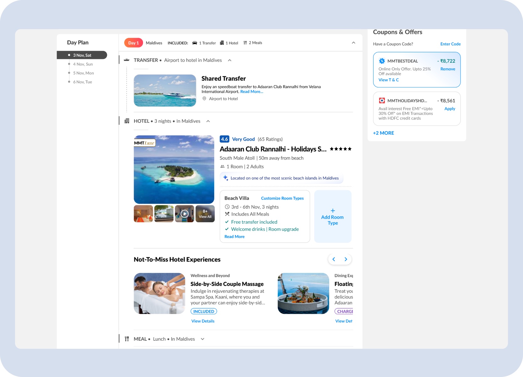Click the sparkle icon in scenic beach note
This screenshot has width=523, height=377.
click(225, 178)
